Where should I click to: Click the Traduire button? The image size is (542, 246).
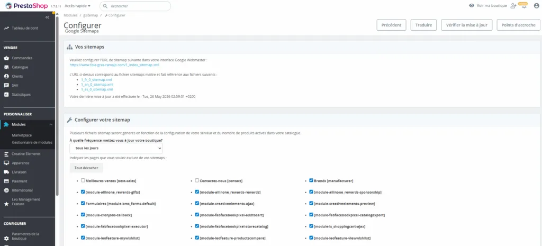tap(423, 25)
